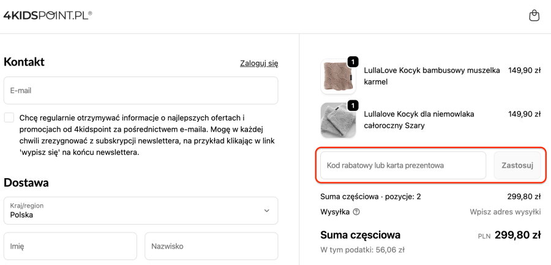Click quantity badge on grey Szary blanket
Screen dimensions: 551x265
353,106
